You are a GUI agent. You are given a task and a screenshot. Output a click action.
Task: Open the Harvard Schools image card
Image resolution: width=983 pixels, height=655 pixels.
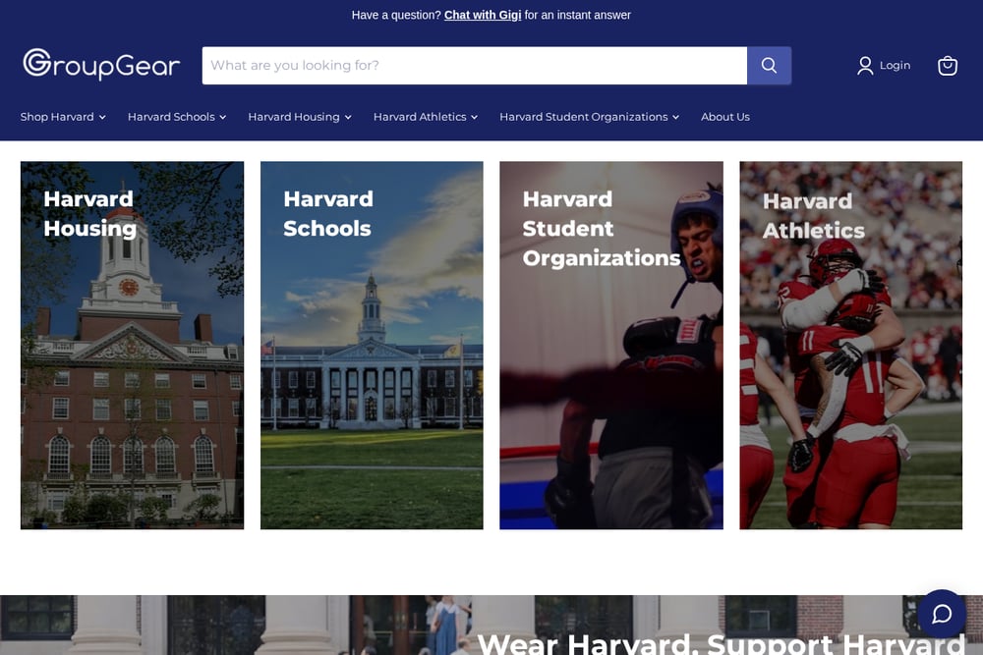372,345
